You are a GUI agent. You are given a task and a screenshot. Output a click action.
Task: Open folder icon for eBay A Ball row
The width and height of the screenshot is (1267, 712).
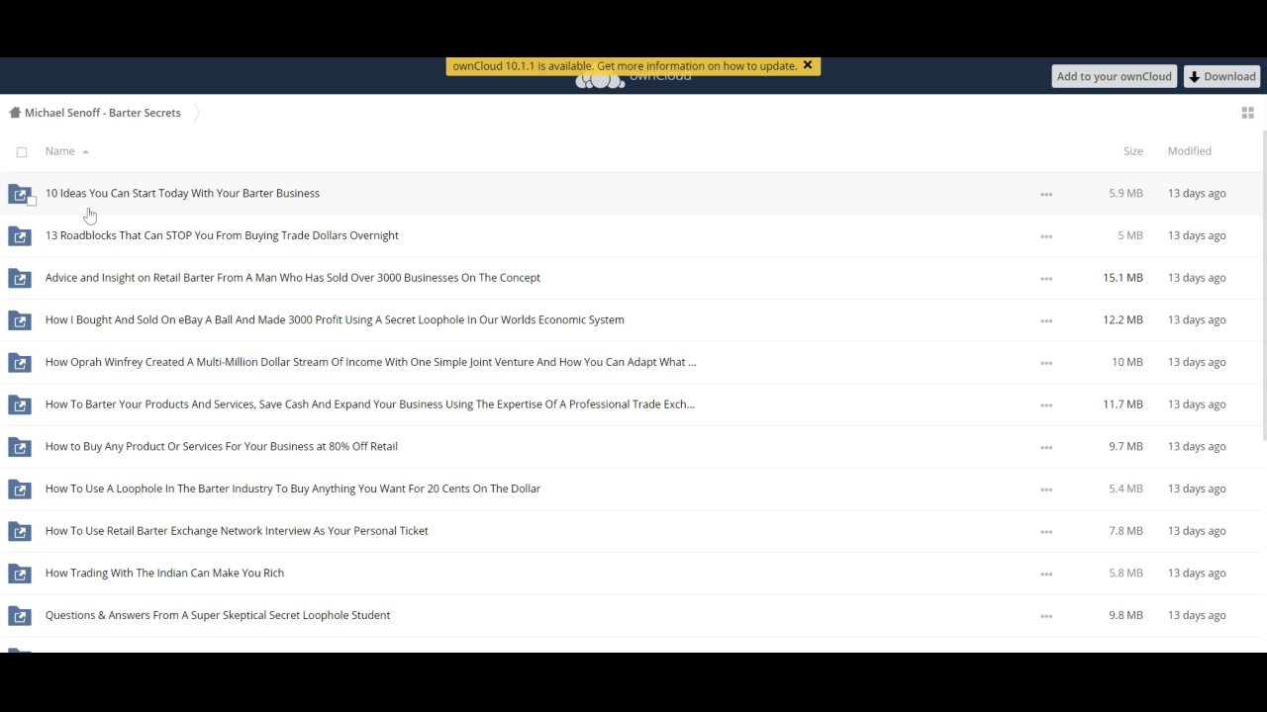click(x=20, y=320)
